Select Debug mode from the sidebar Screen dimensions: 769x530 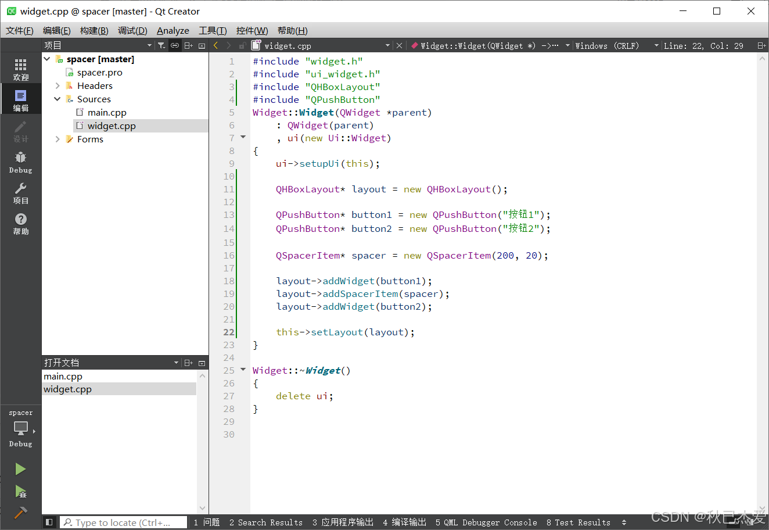(20, 160)
